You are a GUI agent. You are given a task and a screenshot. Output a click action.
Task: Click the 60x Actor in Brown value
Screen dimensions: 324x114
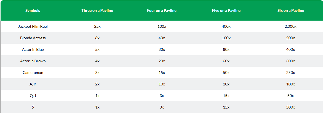pos(226,61)
